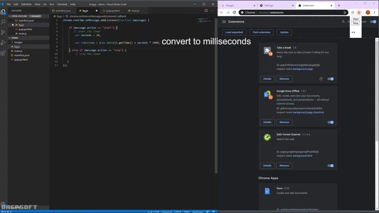
Task: Open the File menu in VS Code
Action: point(8,4)
